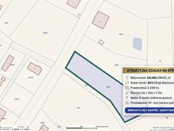Click the building in parcel 103/4
This screenshot has width=174, height=131.
click(35, 69)
